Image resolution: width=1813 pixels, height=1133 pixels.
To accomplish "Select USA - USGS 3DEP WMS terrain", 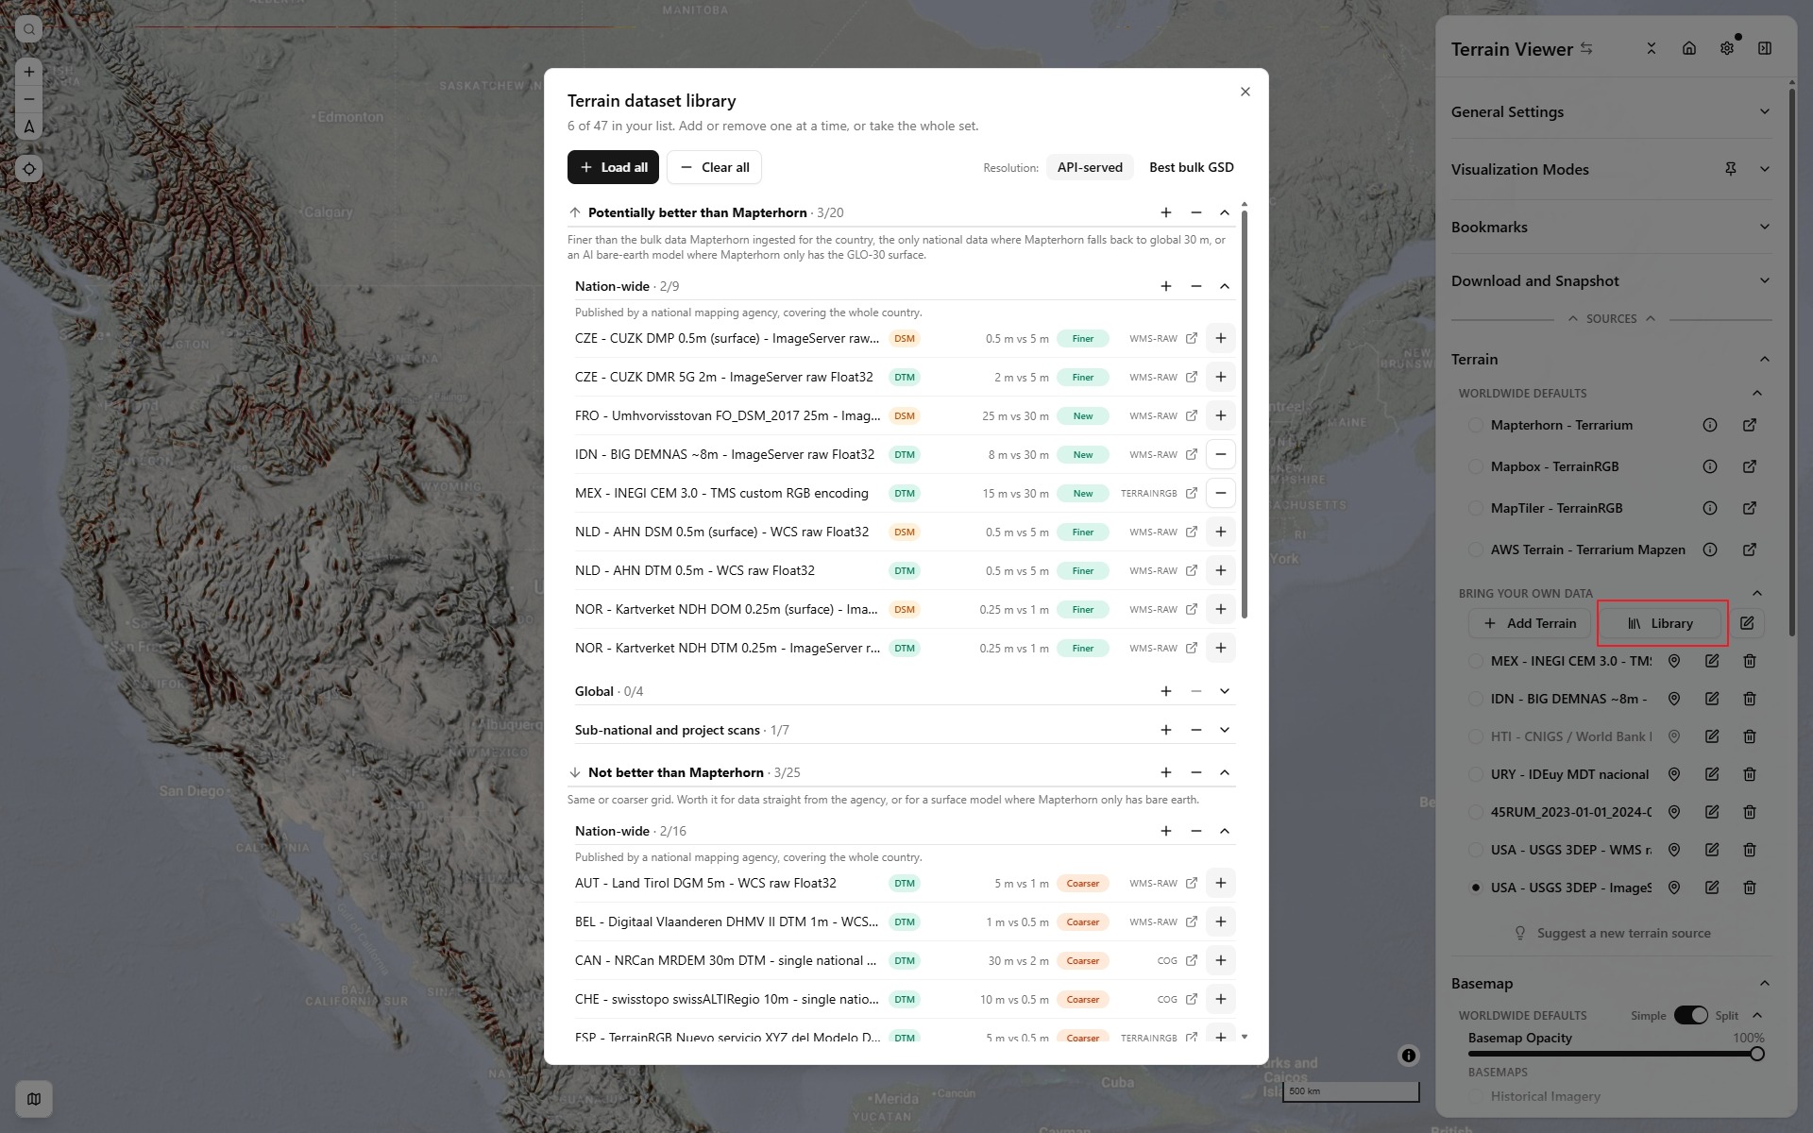I will pyautogui.click(x=1476, y=850).
